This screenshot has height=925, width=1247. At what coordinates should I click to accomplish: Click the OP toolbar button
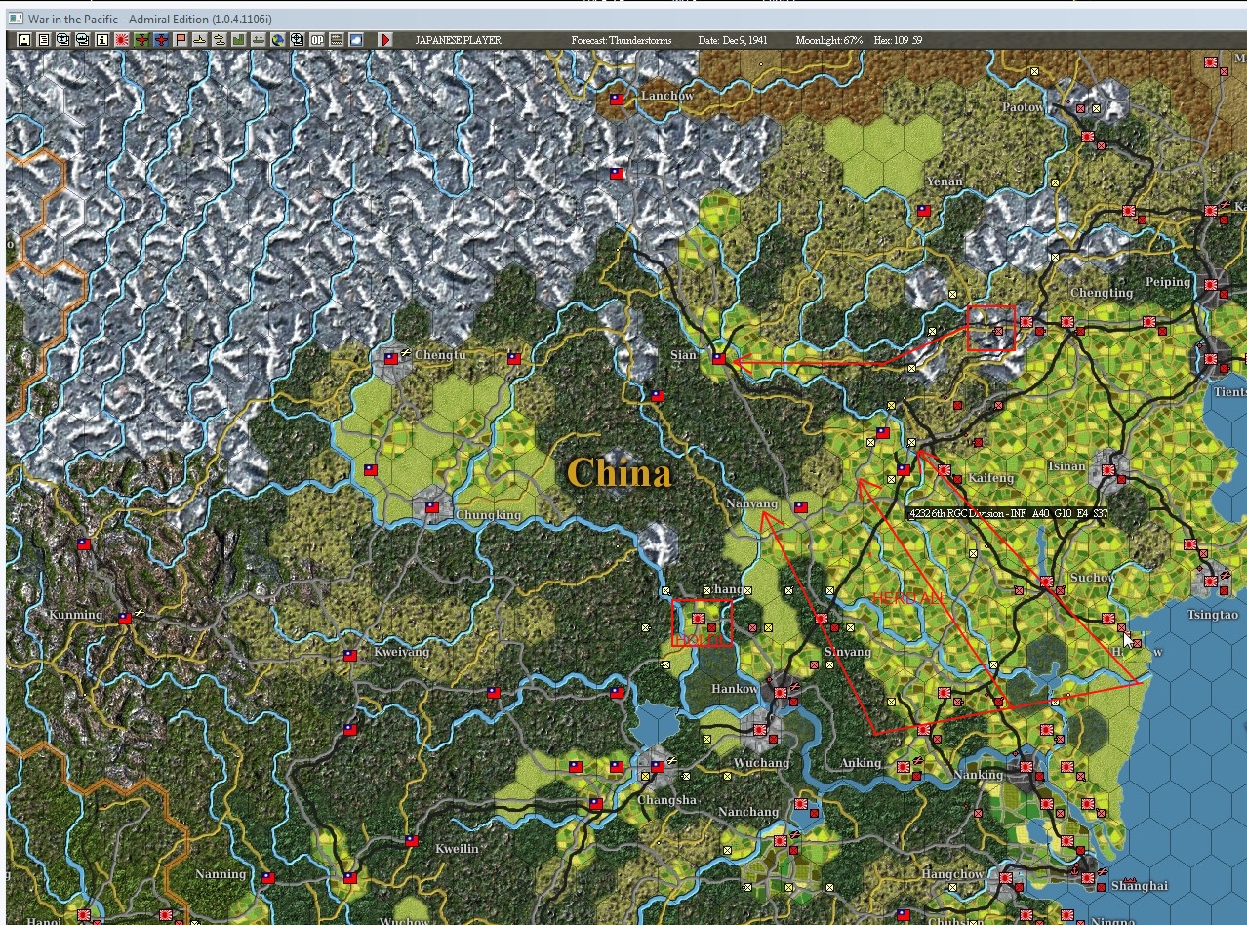317,40
